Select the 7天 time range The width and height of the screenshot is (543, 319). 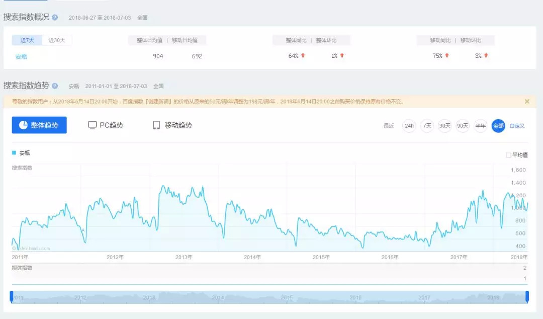pyautogui.click(x=427, y=126)
